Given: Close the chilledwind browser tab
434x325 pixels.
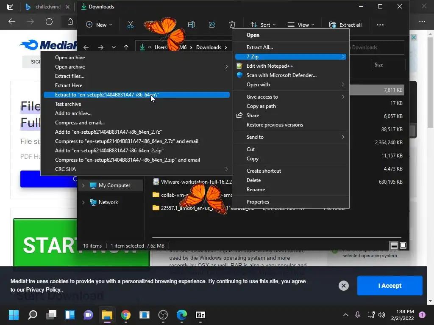Looking at the screenshot, I should tap(67, 7).
